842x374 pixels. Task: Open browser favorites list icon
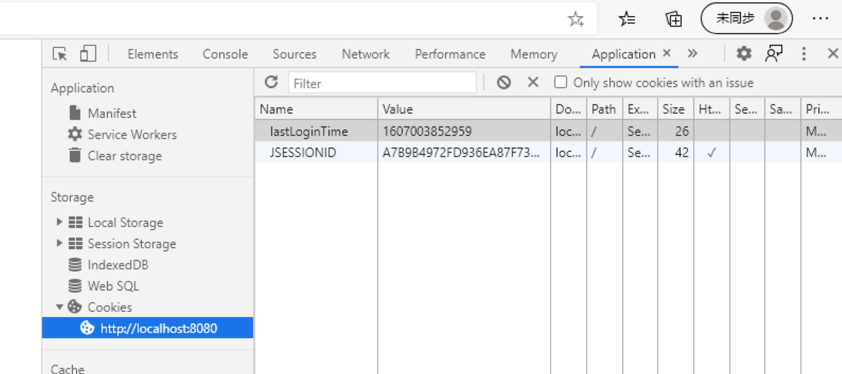click(627, 19)
